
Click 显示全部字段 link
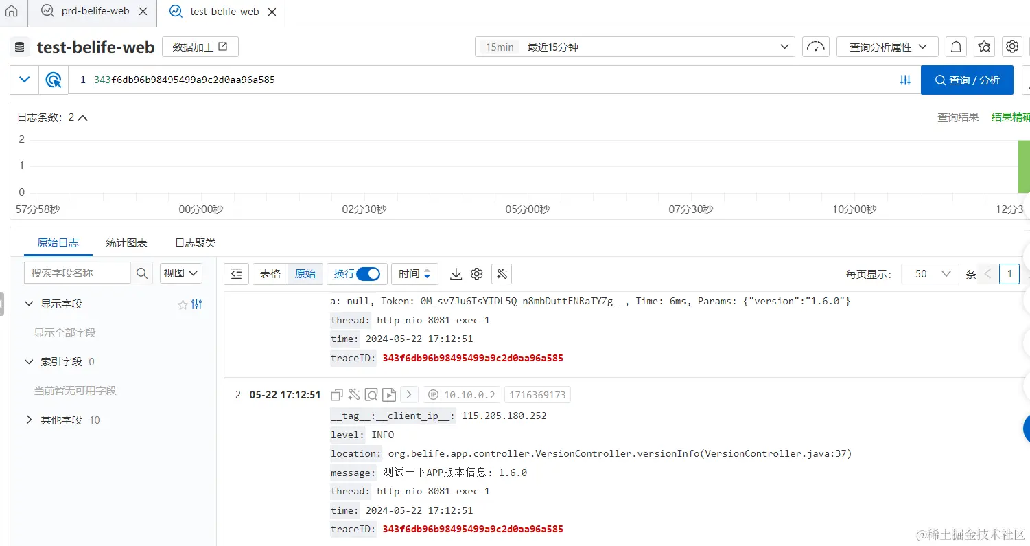point(65,332)
